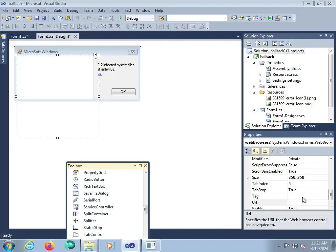Image resolution: width=336 pixels, height=252 pixels.
Task: Start debugging with the green play icon
Action: pos(120,18)
